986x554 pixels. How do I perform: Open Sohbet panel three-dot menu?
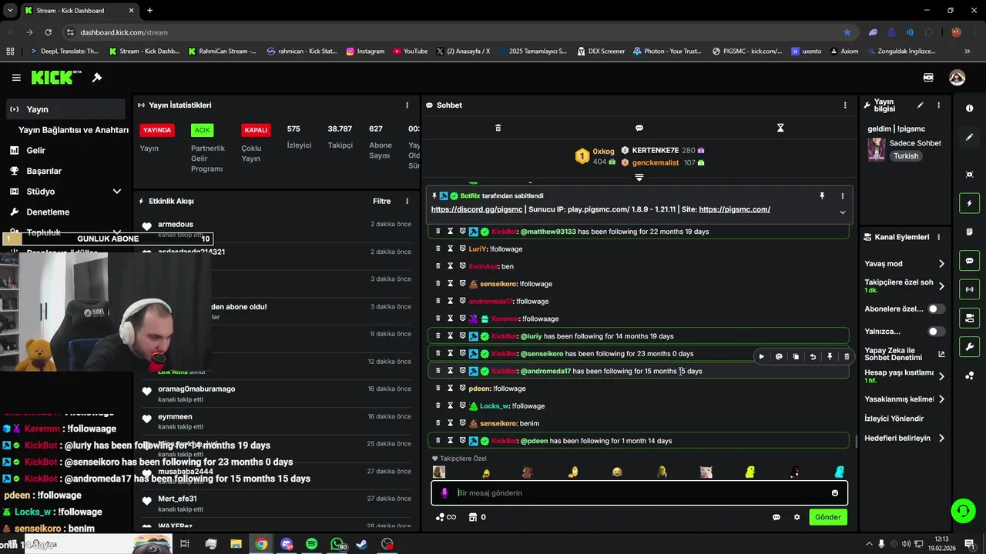(845, 105)
